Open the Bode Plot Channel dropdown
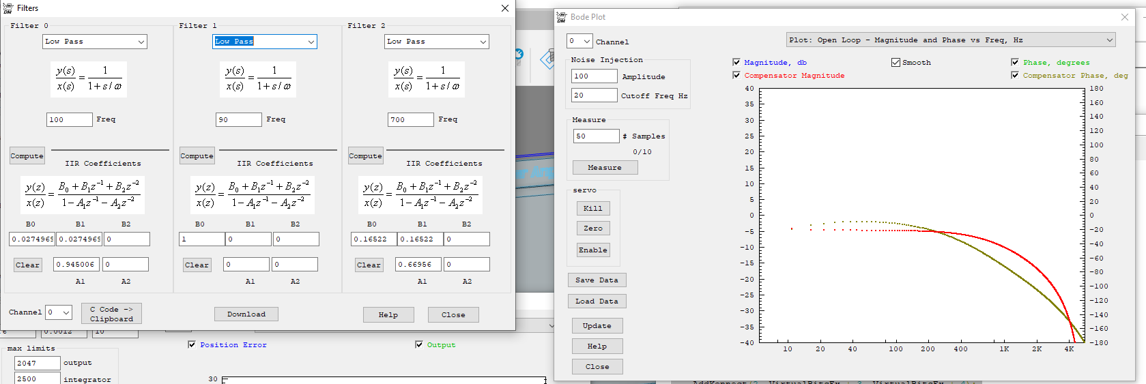Viewport: 1146px width, 384px height. 579,41
